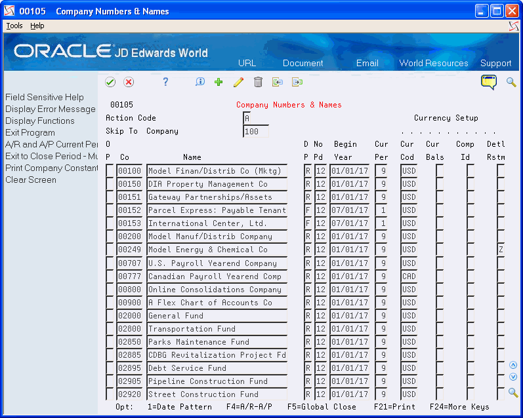The image size is (523, 418).
Task: Open World Resources tab
Action: tap(434, 64)
